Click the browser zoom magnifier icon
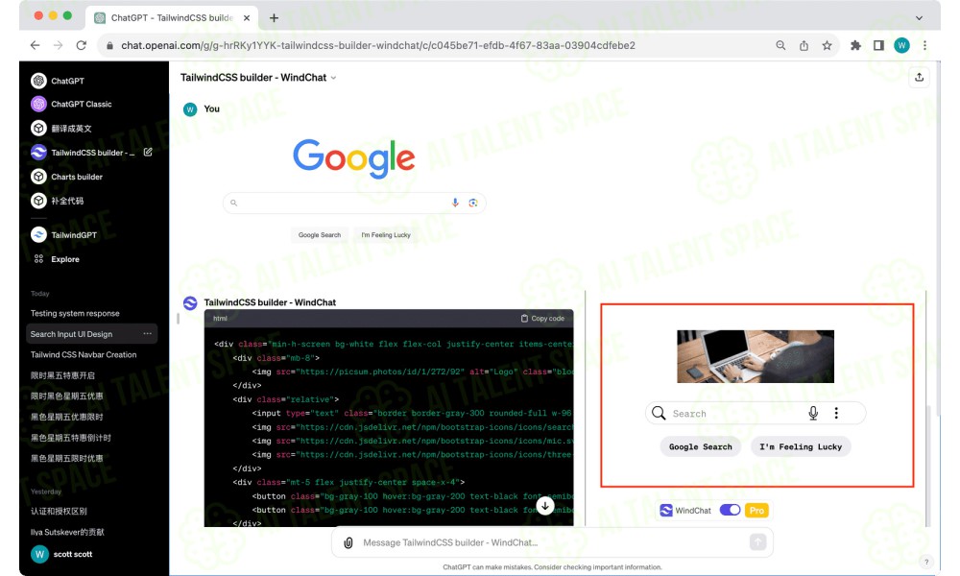Screen dimensions: 960x576 pos(780,45)
